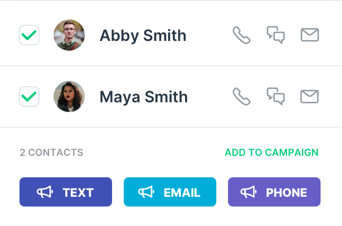The height and width of the screenshot is (226, 342).
Task: Click phone icon for Abby Smith
Action: tap(241, 35)
